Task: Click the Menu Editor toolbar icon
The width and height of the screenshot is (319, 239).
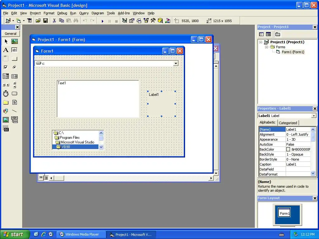Action: pyautogui.click(x=30, y=21)
